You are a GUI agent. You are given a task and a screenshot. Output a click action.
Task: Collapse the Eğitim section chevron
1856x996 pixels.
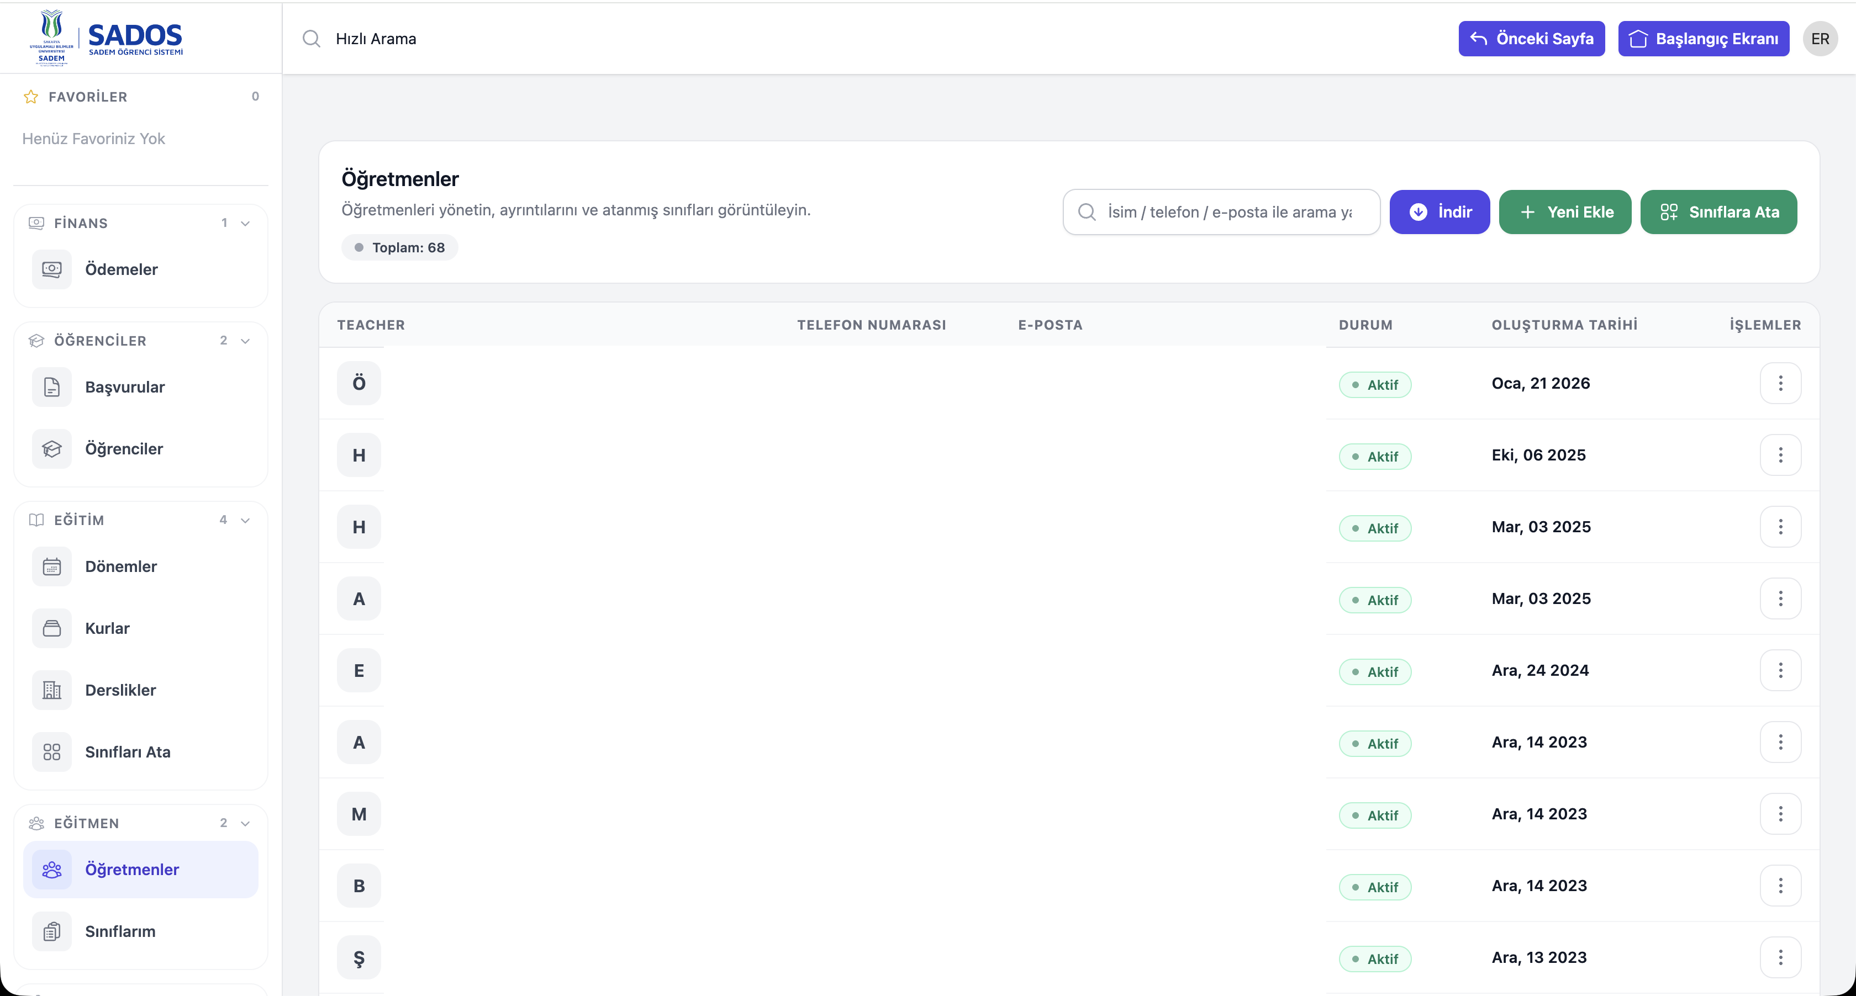click(246, 520)
